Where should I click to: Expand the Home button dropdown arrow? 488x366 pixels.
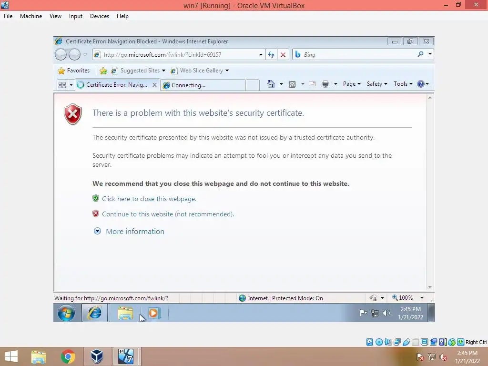click(x=281, y=84)
